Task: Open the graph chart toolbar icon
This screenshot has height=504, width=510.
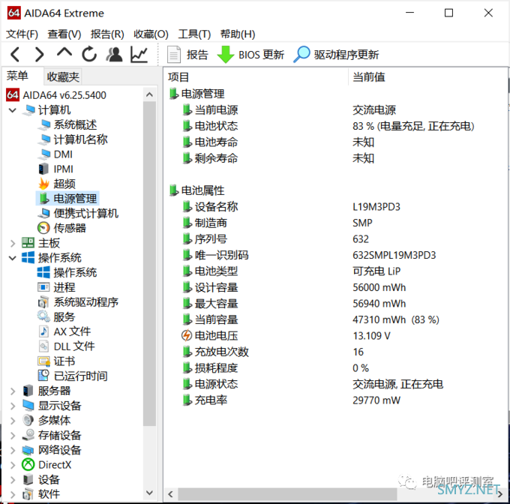Action: point(139,54)
